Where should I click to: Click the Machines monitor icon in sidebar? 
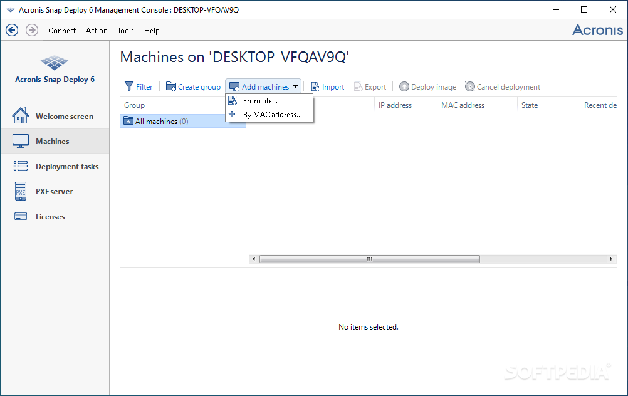21,141
